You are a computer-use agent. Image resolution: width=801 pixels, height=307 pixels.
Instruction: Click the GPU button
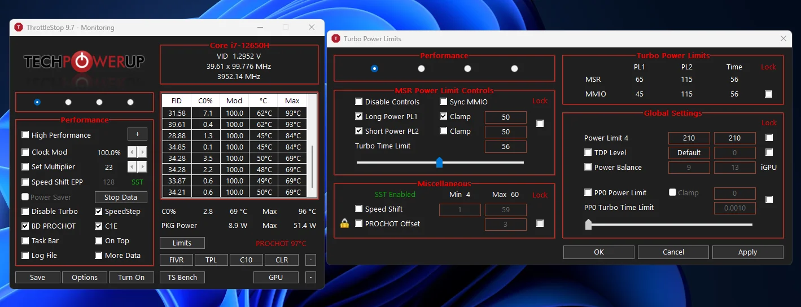pyautogui.click(x=276, y=277)
